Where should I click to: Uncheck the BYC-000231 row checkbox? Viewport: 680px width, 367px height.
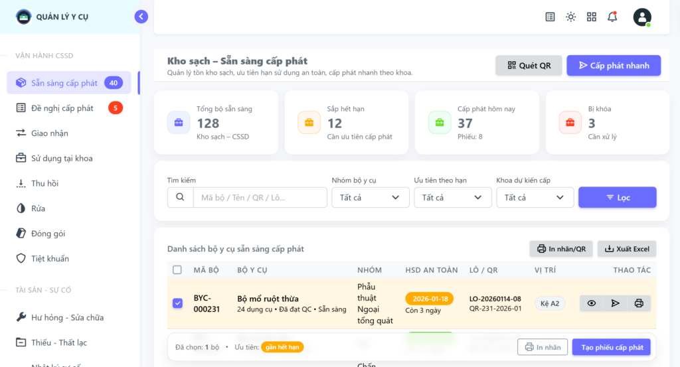point(177,303)
